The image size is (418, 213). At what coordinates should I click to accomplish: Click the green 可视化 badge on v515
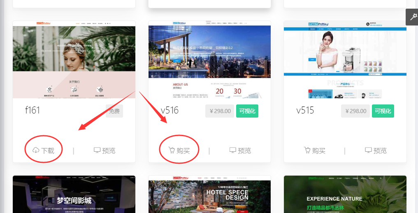(x=383, y=111)
